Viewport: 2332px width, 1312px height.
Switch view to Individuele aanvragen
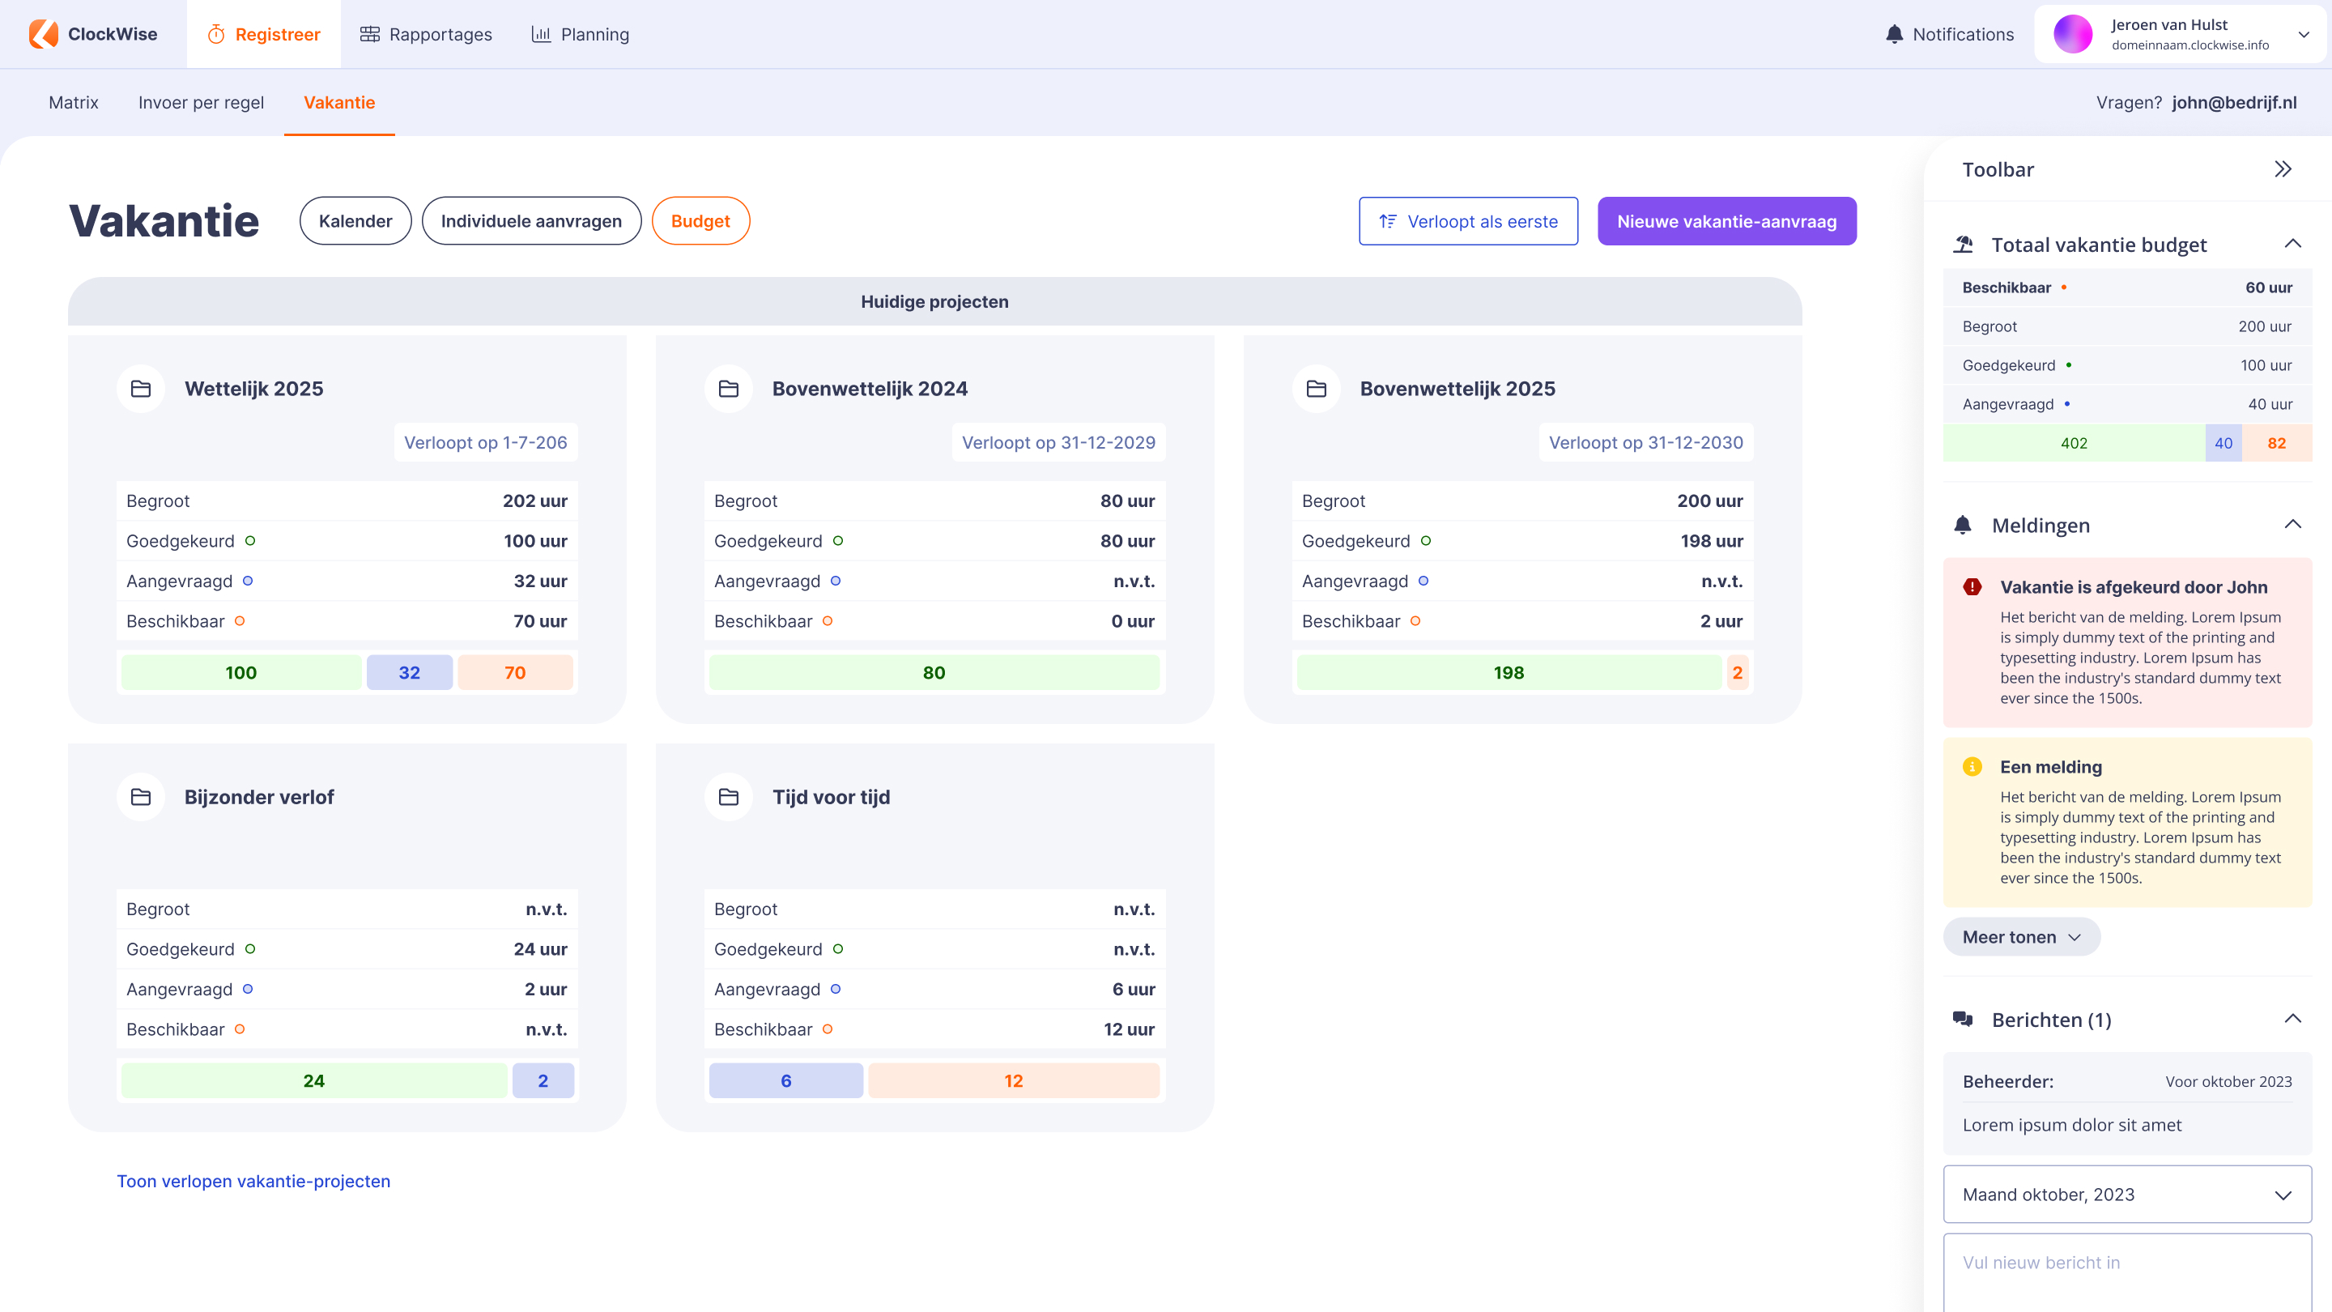[x=530, y=221]
